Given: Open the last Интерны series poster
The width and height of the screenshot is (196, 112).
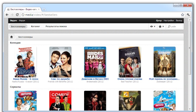Looking at the screenshot, I should pyautogui.click(x=164, y=101).
